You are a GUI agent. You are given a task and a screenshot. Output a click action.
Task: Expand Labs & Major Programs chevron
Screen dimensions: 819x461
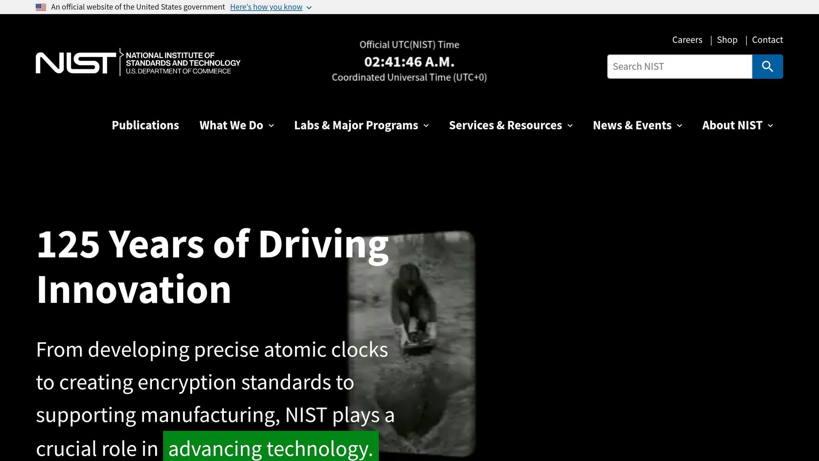426,126
